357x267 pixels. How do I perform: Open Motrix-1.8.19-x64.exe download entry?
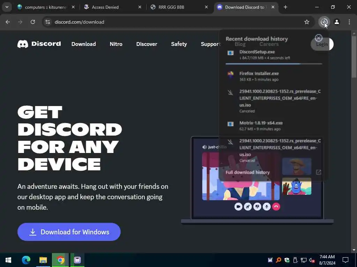[274, 126]
